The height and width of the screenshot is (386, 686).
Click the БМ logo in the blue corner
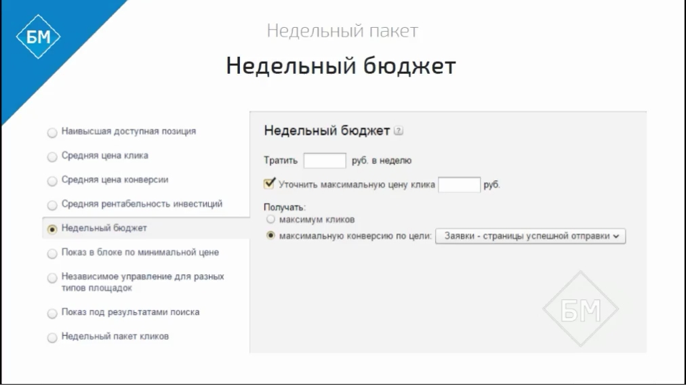coord(38,37)
